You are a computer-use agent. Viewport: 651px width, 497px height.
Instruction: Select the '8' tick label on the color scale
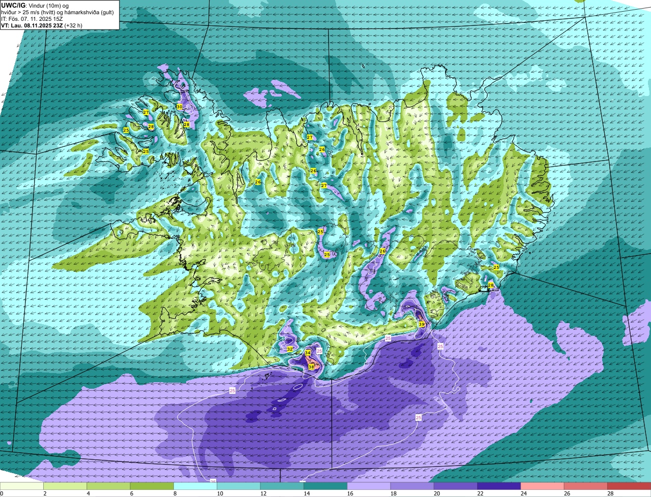[174, 493]
